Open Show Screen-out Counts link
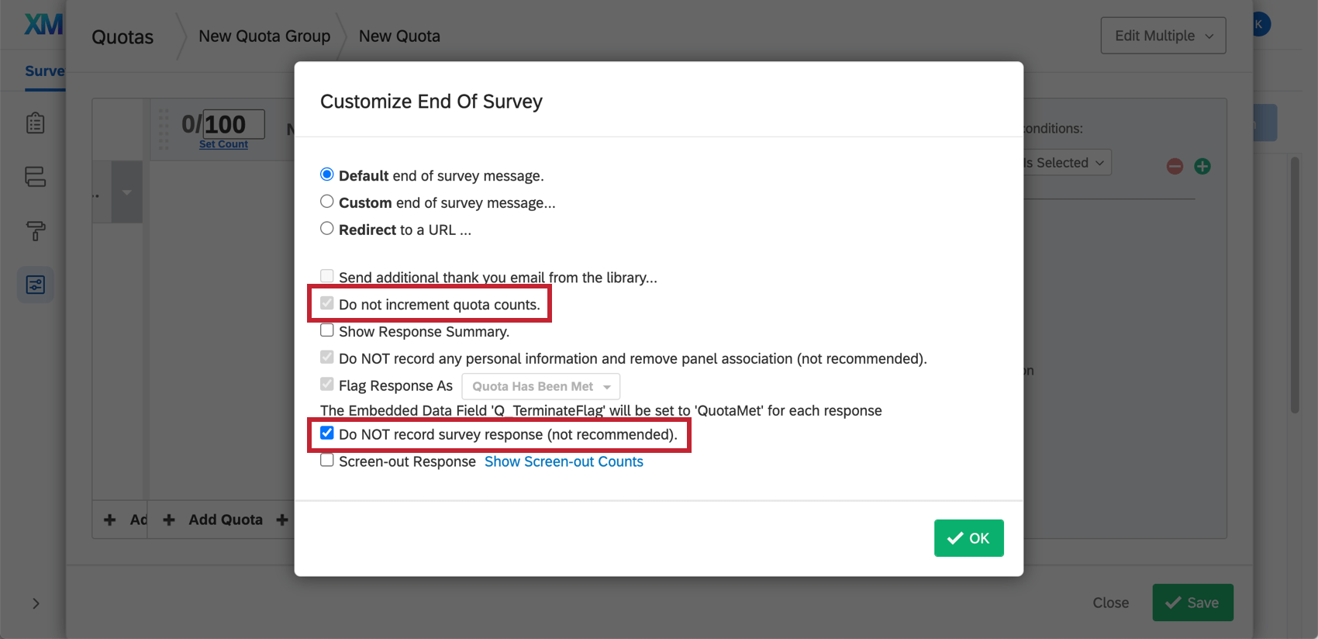Screen dimensions: 1318x639 click(x=564, y=461)
